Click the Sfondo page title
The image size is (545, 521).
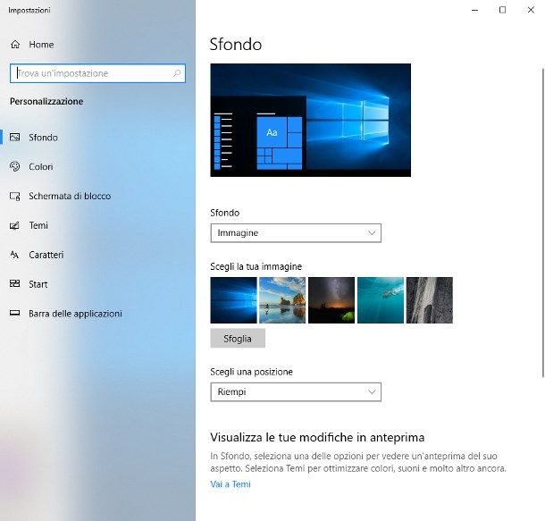click(x=236, y=45)
